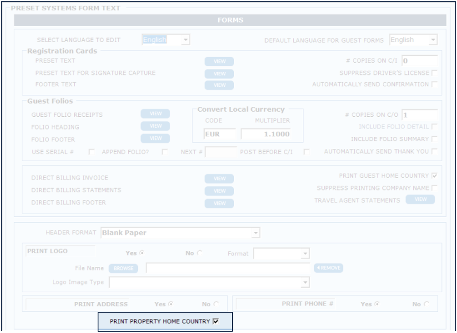Remove the logo file with Remove button
This screenshot has width=457, height=333.
[x=328, y=268]
